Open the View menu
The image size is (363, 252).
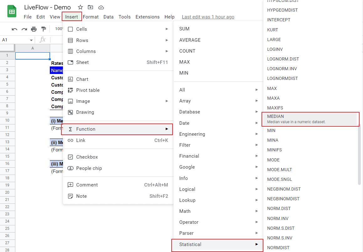click(55, 17)
